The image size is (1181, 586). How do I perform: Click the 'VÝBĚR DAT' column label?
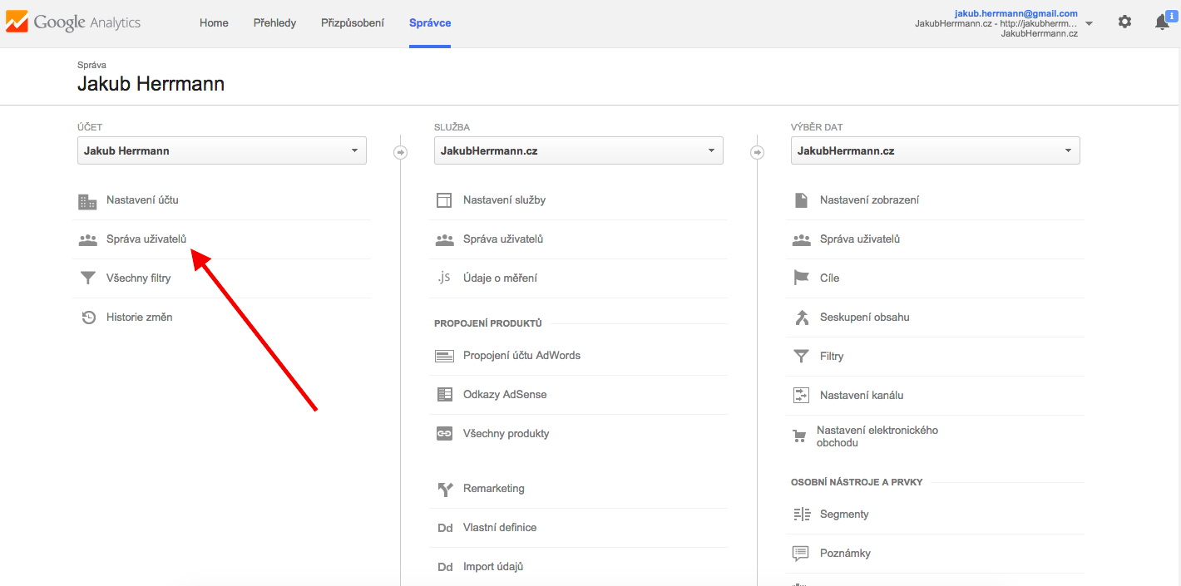pos(817,127)
